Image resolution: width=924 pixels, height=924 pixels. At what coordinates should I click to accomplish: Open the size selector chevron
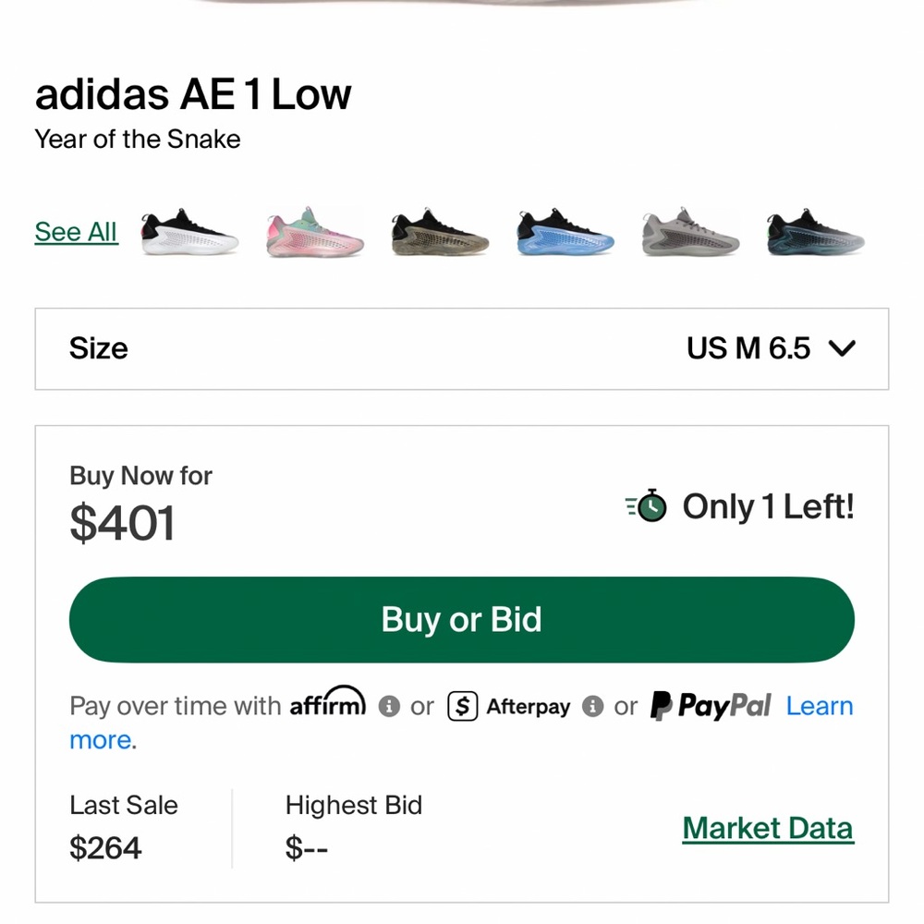click(842, 349)
